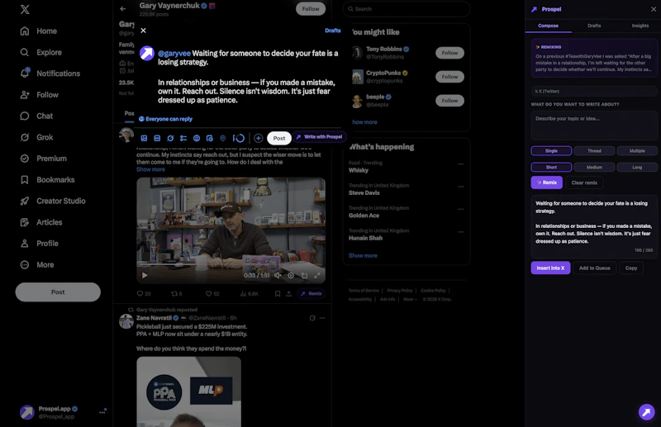Open options for Steve Davis trend
The image size is (661, 427).
pyautogui.click(x=461, y=187)
